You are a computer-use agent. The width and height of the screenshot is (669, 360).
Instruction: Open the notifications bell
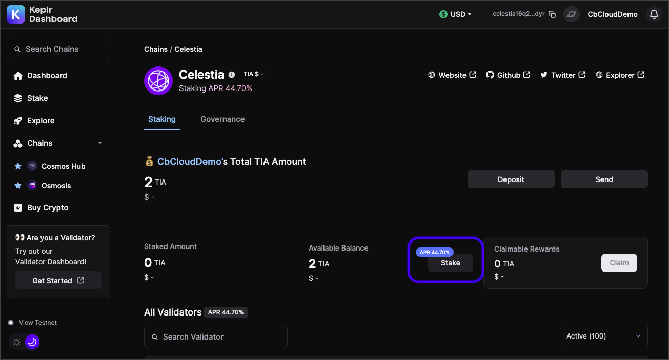pos(654,14)
